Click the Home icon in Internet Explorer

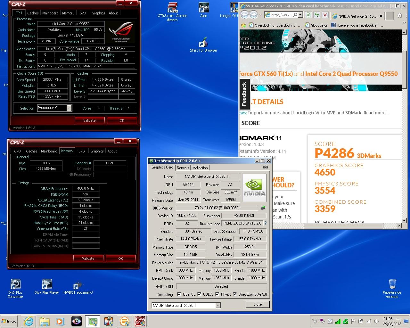click(x=400, y=15)
